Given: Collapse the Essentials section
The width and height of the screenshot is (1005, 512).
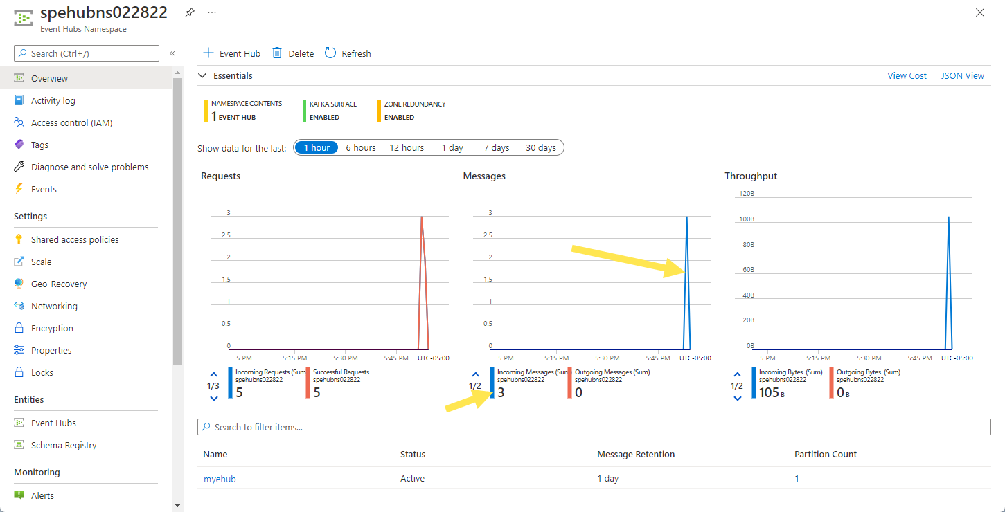Looking at the screenshot, I should click(202, 75).
